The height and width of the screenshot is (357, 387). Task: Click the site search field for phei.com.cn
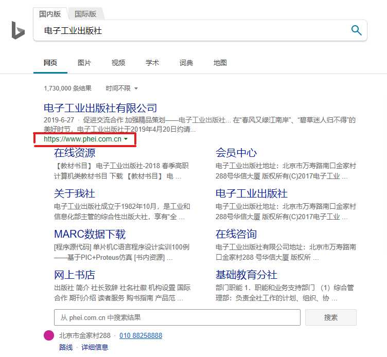177,317
